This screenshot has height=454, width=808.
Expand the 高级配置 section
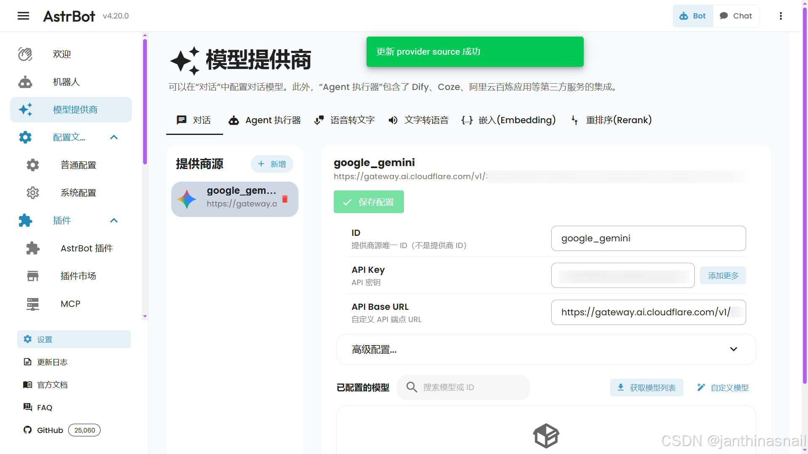click(x=546, y=349)
